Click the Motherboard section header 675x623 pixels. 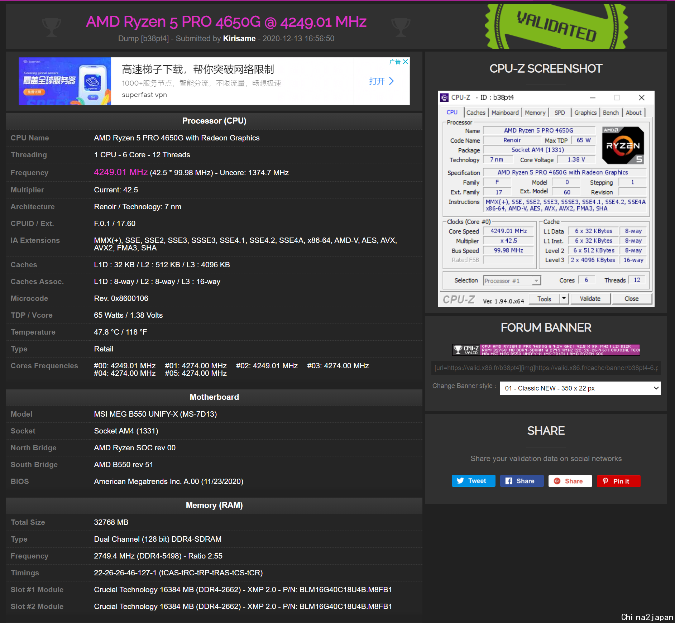pos(214,397)
